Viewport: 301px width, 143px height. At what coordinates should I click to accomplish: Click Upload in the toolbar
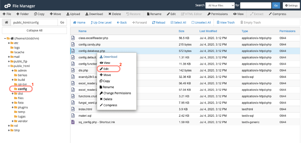pos(73,14)
